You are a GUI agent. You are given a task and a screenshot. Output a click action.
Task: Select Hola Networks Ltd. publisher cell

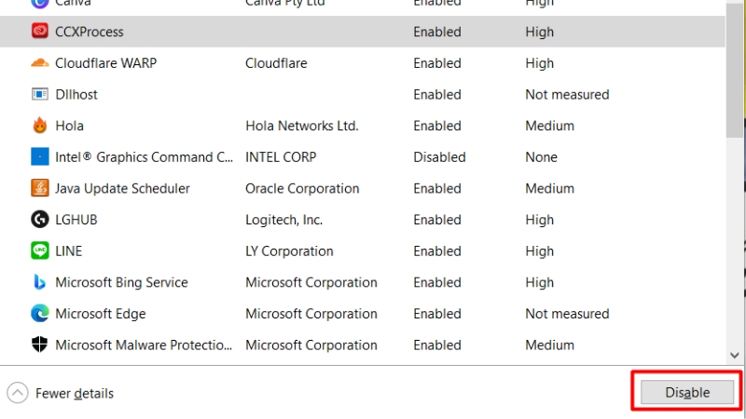point(302,126)
